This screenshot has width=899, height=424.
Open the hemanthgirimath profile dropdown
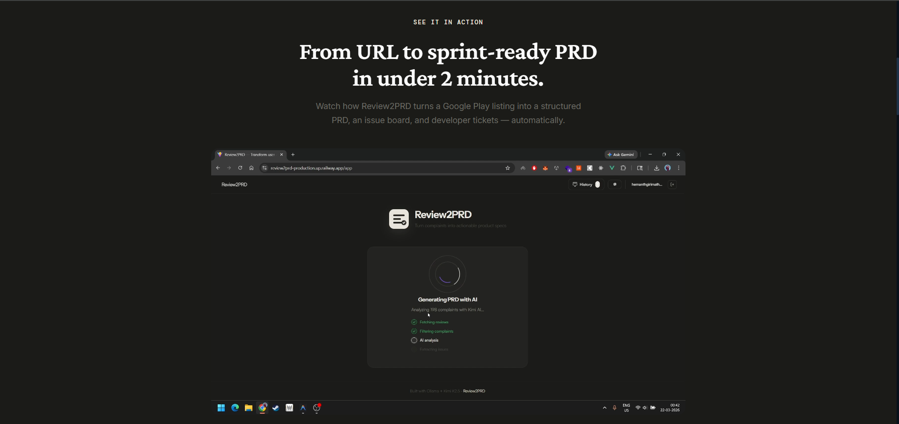pyautogui.click(x=647, y=184)
